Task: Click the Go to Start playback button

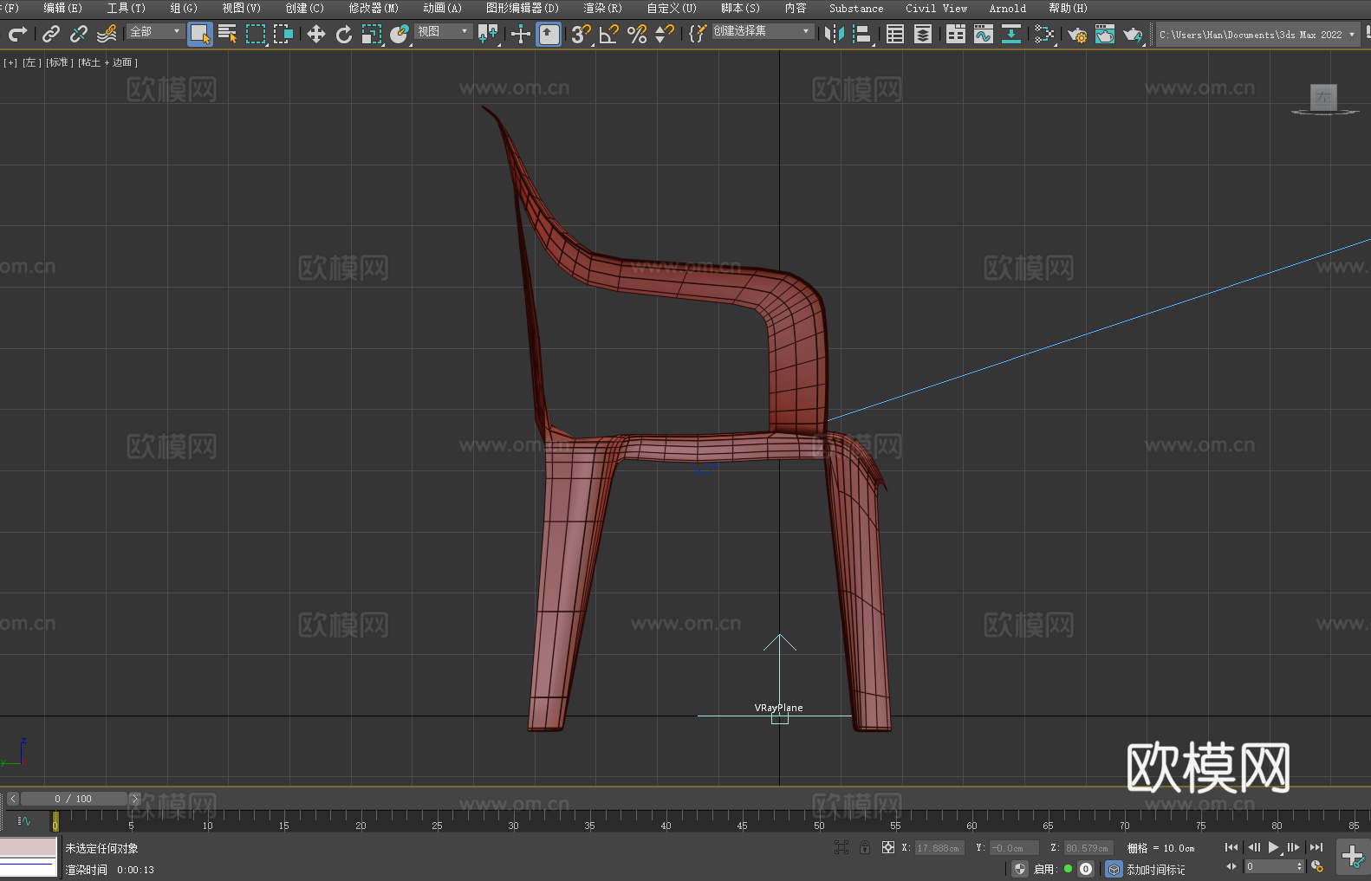Action: [x=1231, y=847]
